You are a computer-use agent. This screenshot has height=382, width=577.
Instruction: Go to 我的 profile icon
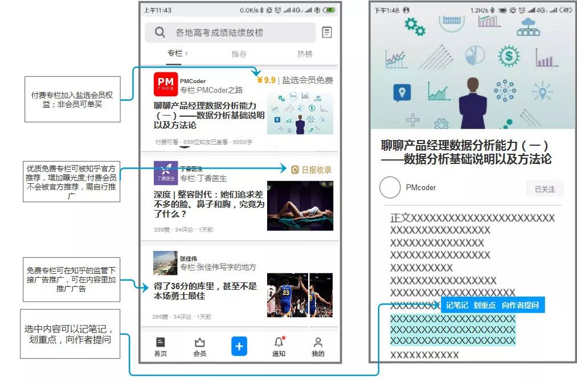pos(318,346)
